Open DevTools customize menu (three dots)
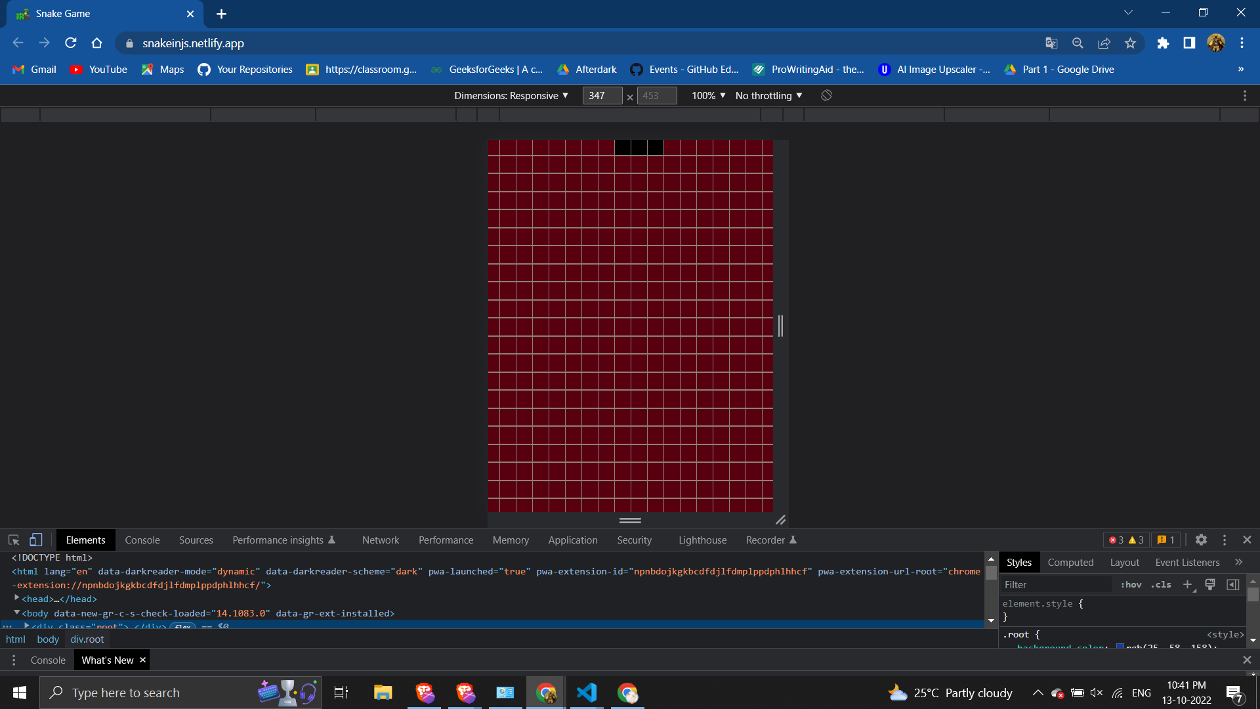 1225,540
